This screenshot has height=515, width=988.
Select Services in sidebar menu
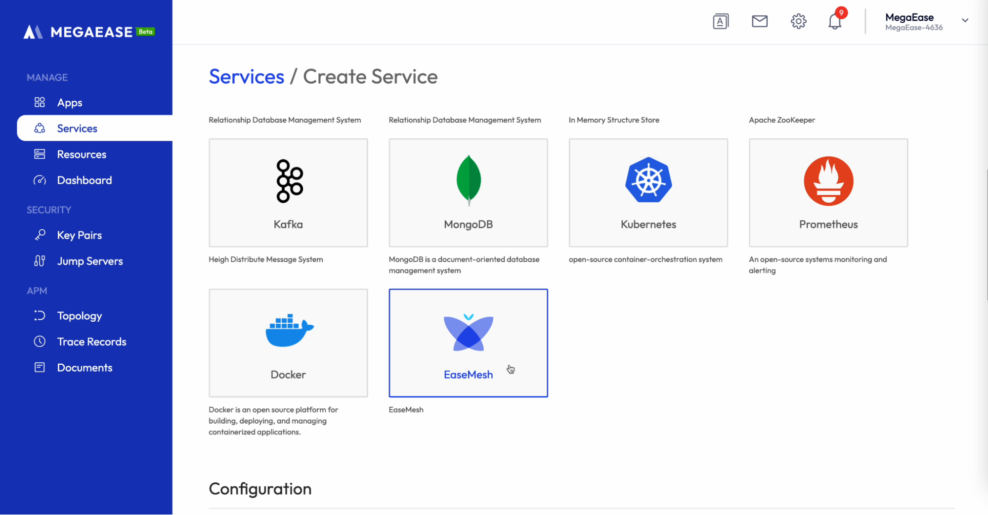[x=77, y=129]
